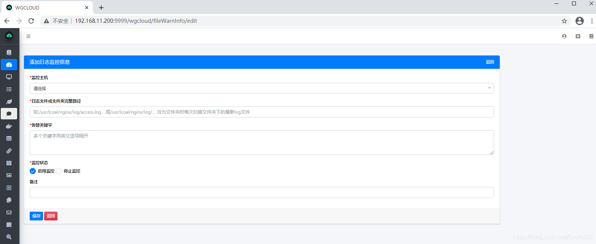Open the leaf icon in sidebar

(x=9, y=101)
